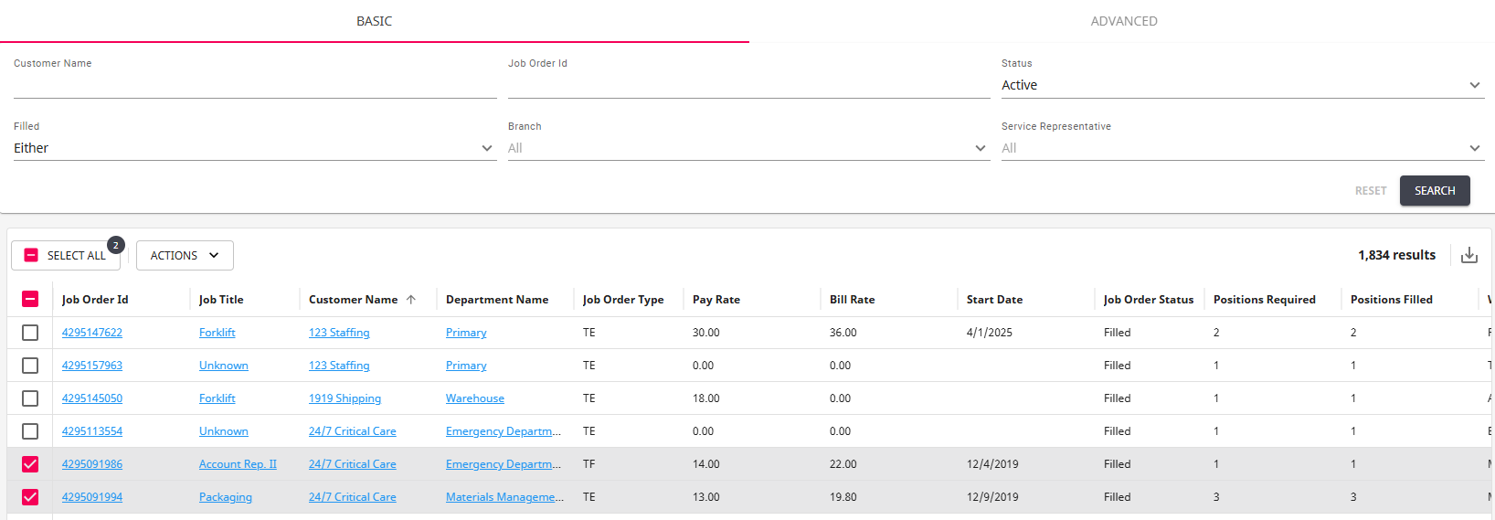
Task: Click the download results icon
Action: pos(1469,255)
